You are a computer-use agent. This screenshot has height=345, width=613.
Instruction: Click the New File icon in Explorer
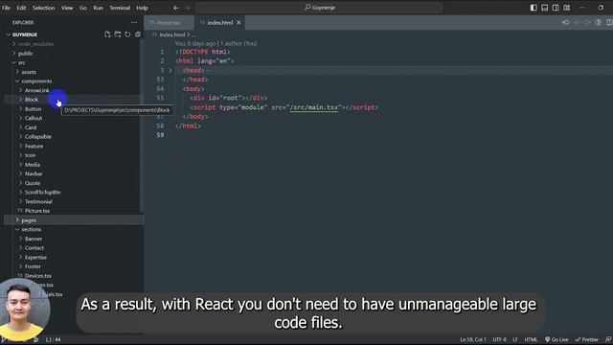pyautogui.click(x=107, y=34)
